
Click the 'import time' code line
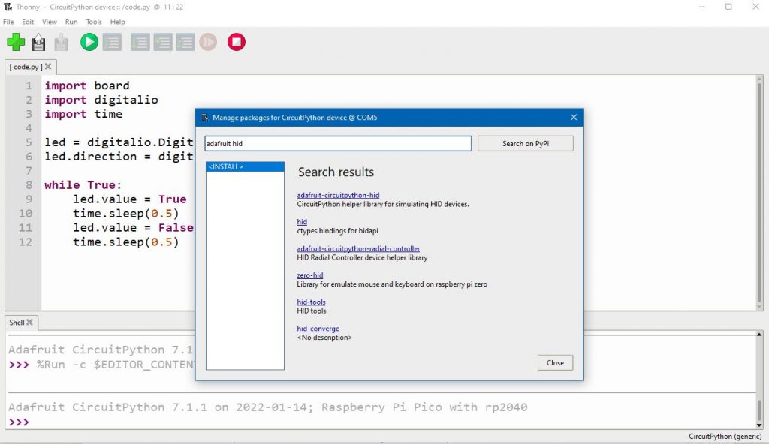tap(83, 114)
